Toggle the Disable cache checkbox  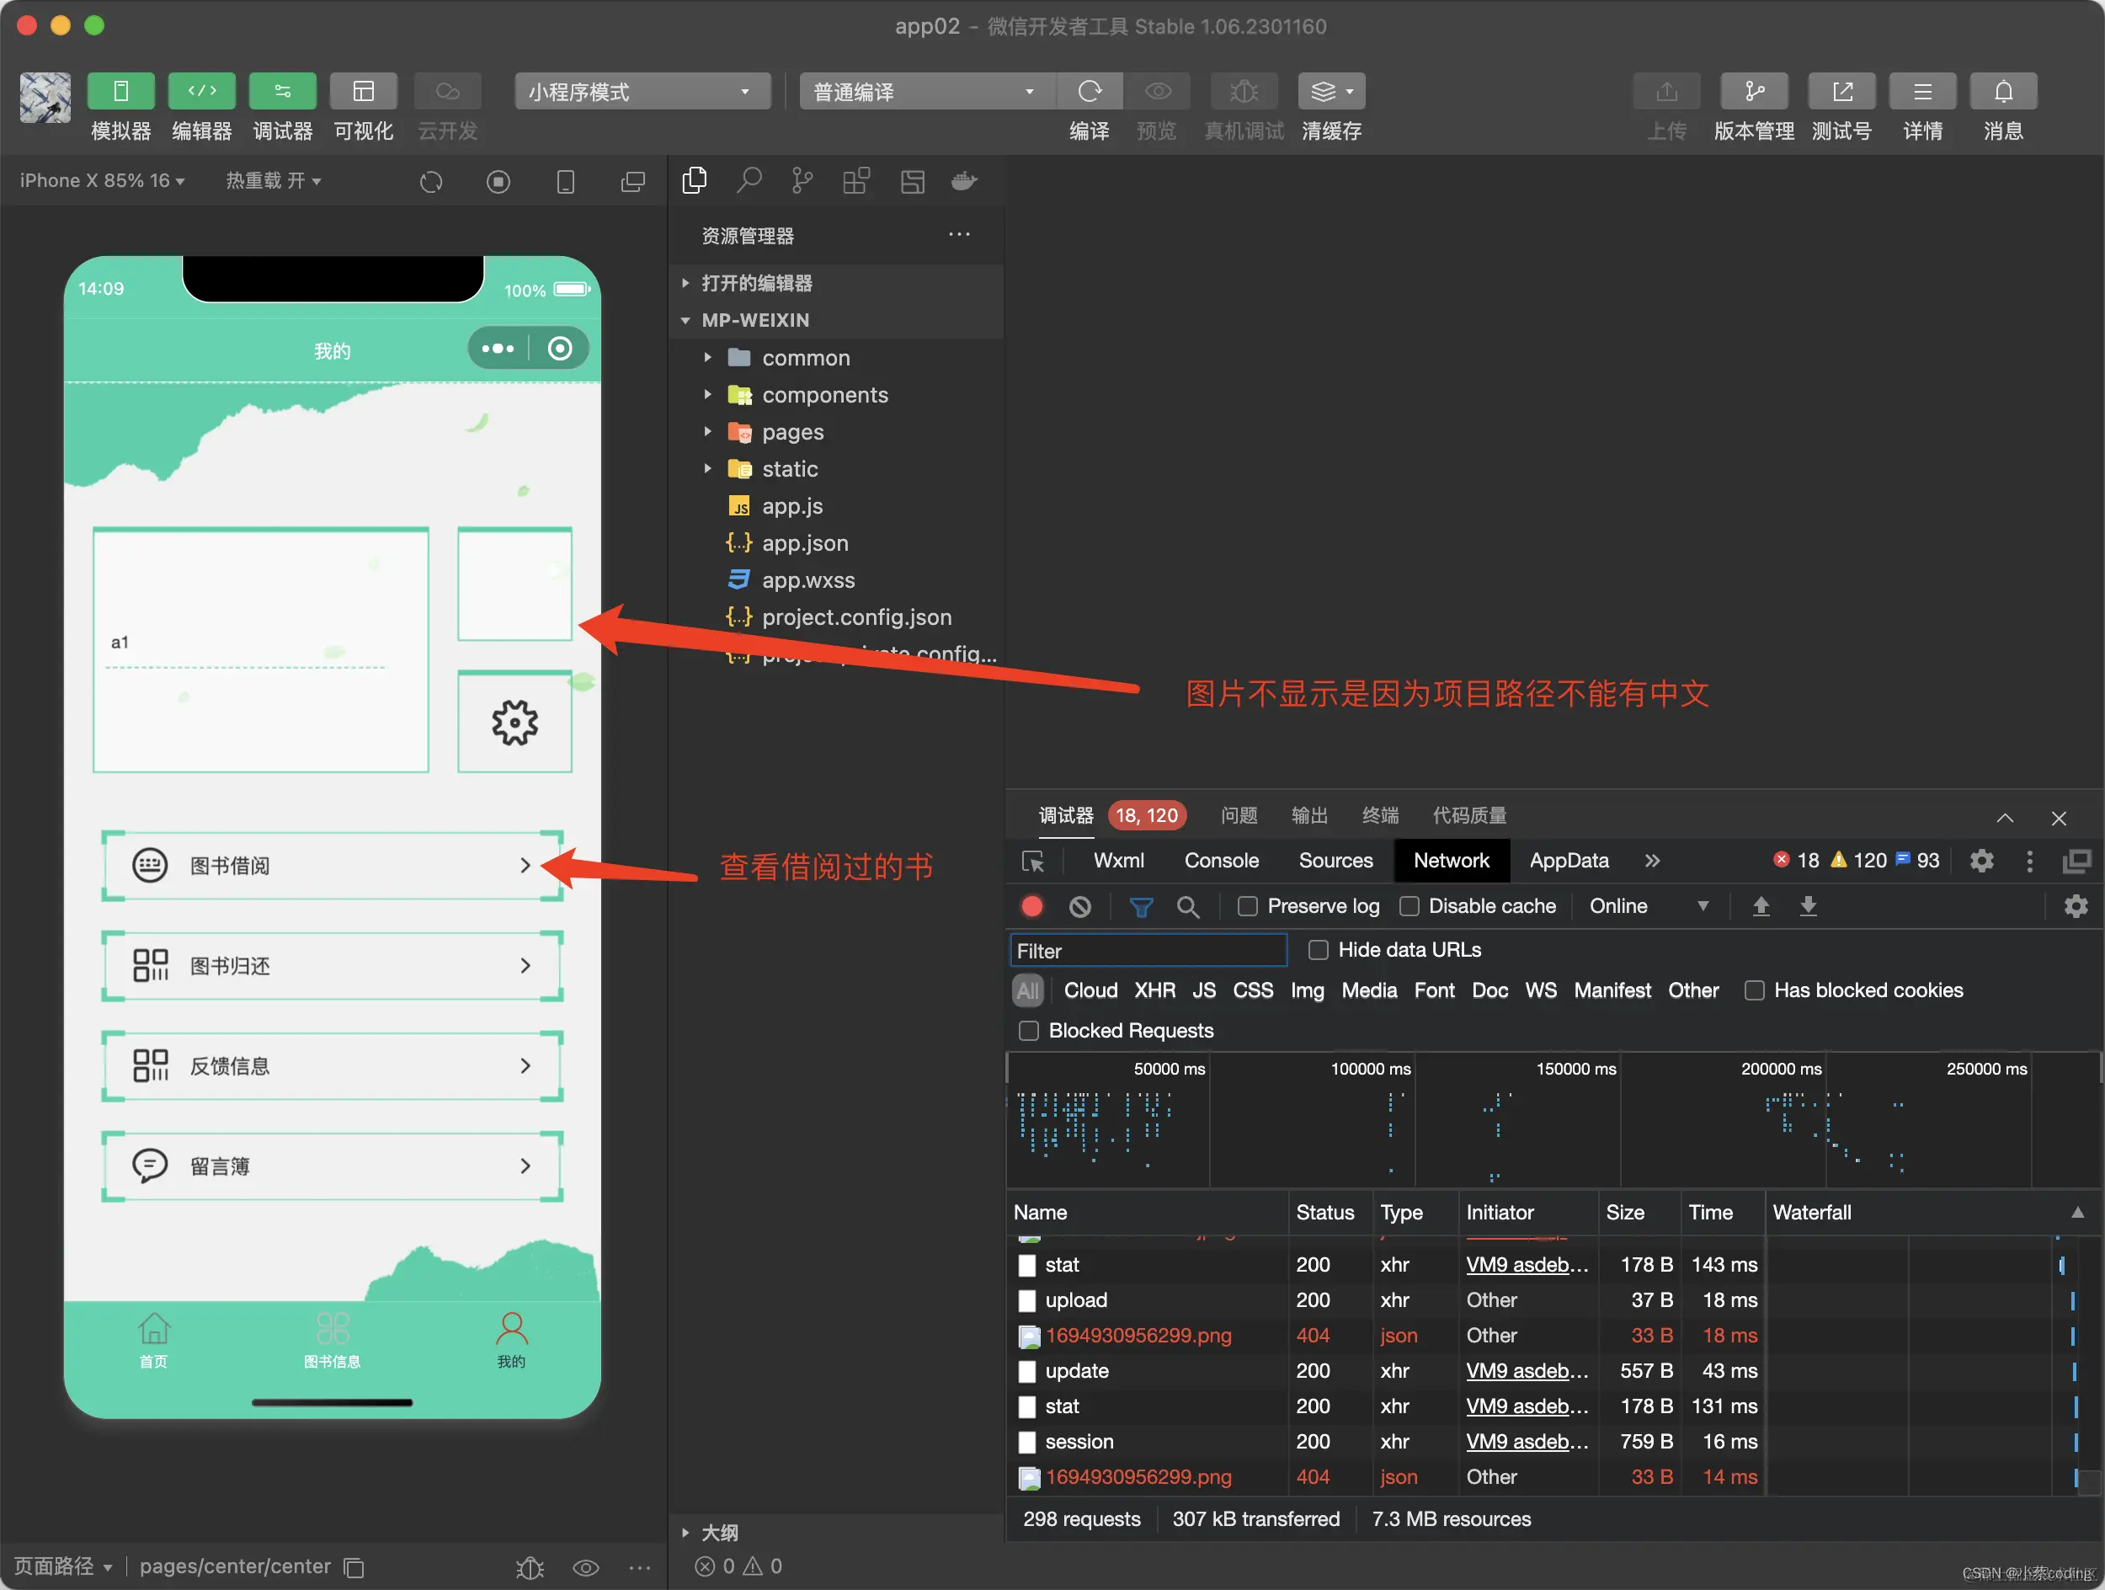coord(1409,906)
